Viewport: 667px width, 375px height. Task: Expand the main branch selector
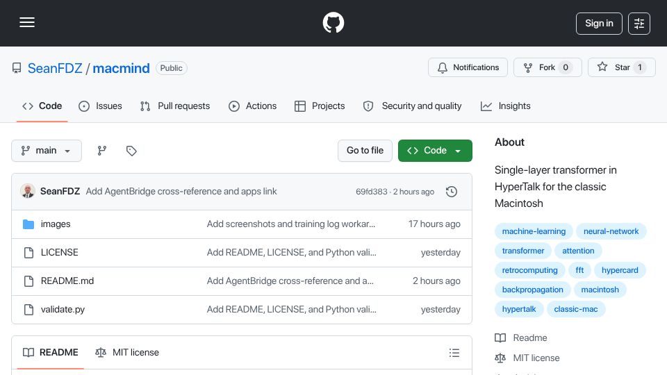pos(47,151)
